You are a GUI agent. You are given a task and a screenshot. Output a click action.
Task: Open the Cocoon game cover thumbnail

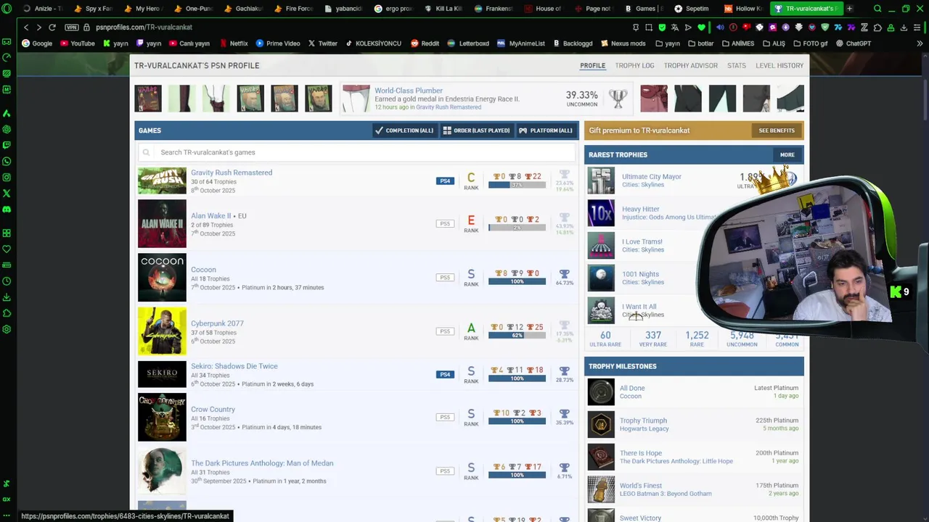coord(162,278)
